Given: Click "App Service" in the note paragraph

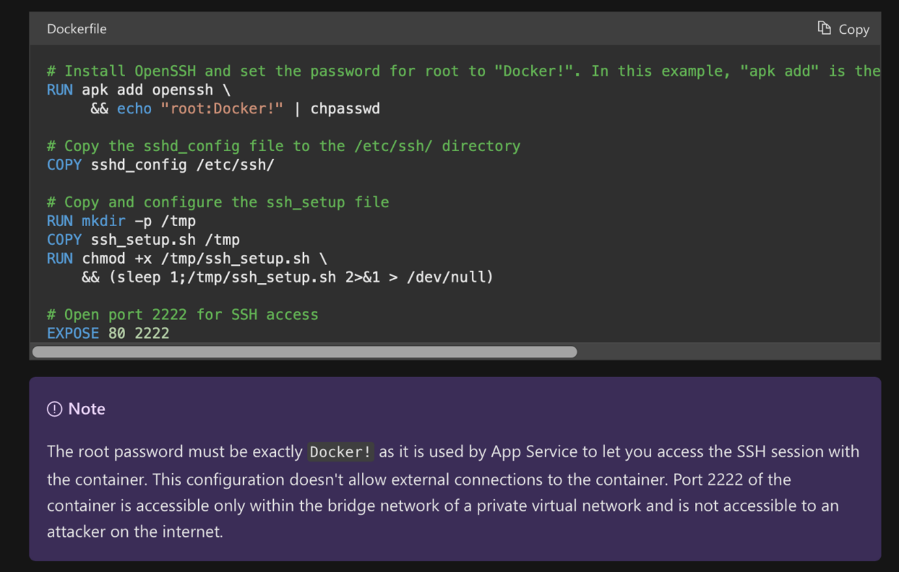Looking at the screenshot, I should click(x=534, y=451).
